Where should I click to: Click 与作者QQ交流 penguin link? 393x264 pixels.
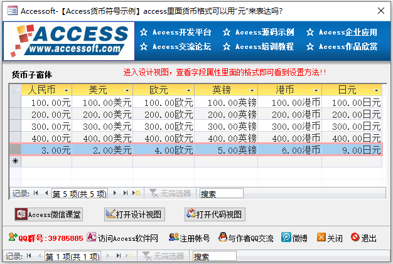point(246,238)
